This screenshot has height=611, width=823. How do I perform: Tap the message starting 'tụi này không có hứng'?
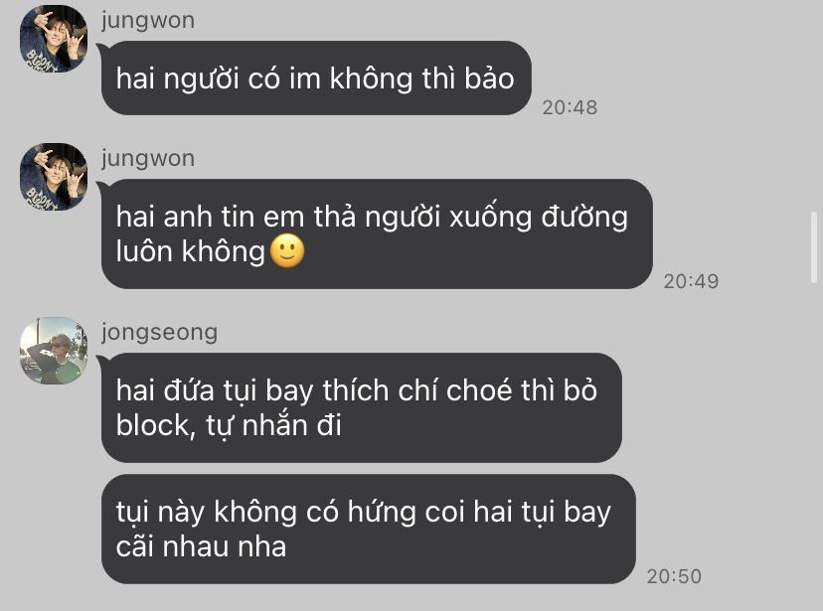pos(369,530)
